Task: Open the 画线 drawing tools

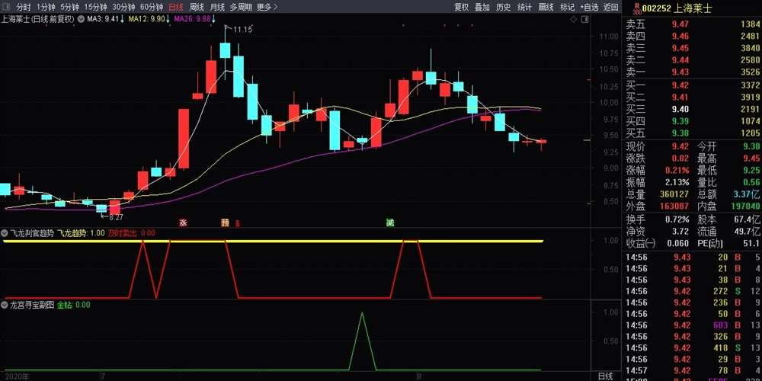Action: [546, 7]
